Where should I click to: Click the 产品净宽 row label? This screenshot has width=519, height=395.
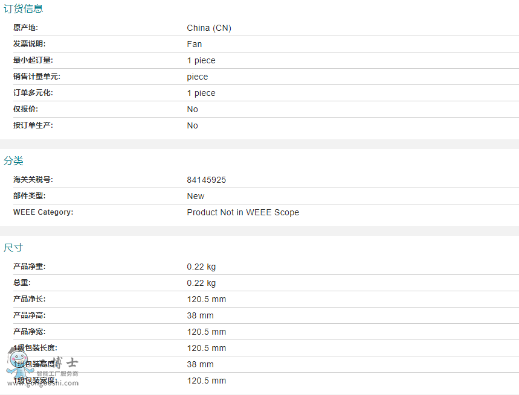pyautogui.click(x=29, y=332)
